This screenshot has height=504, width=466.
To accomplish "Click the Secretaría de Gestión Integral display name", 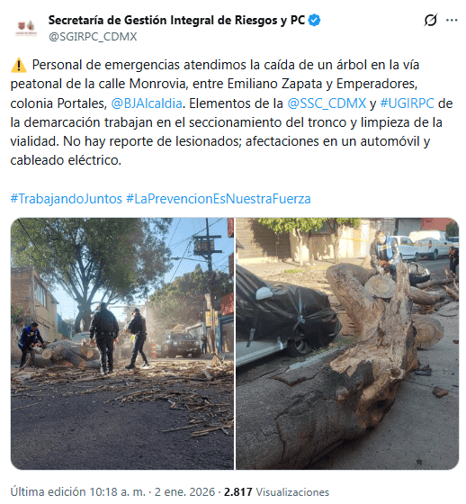I will pyautogui.click(x=176, y=20).
